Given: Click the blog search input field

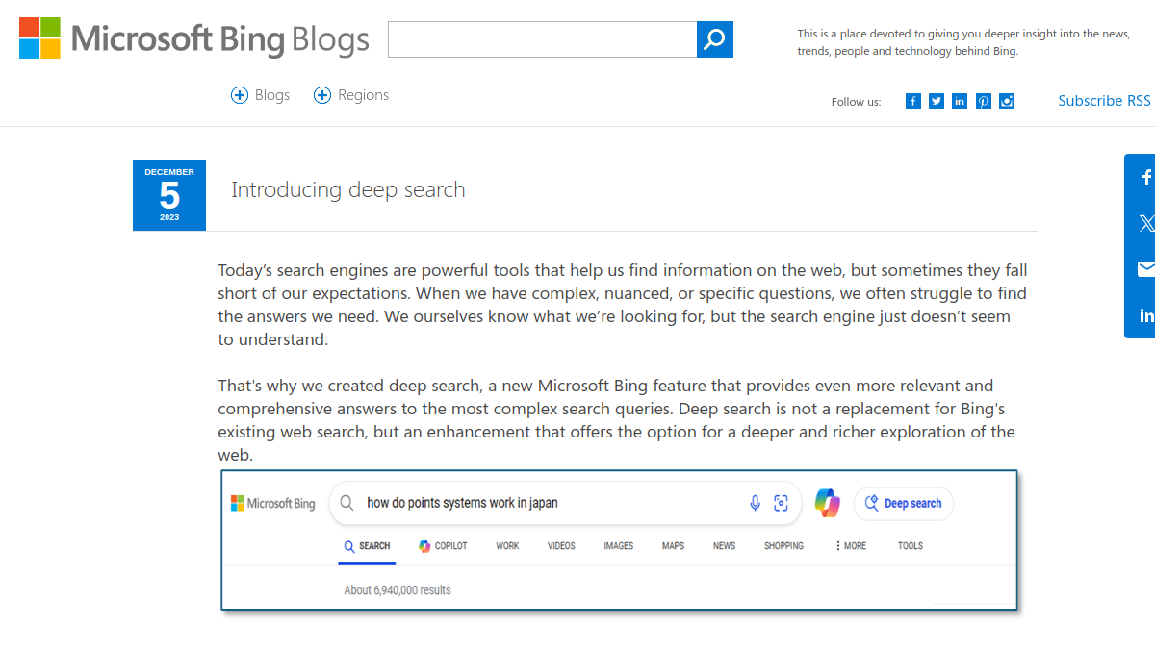Looking at the screenshot, I should 542,39.
